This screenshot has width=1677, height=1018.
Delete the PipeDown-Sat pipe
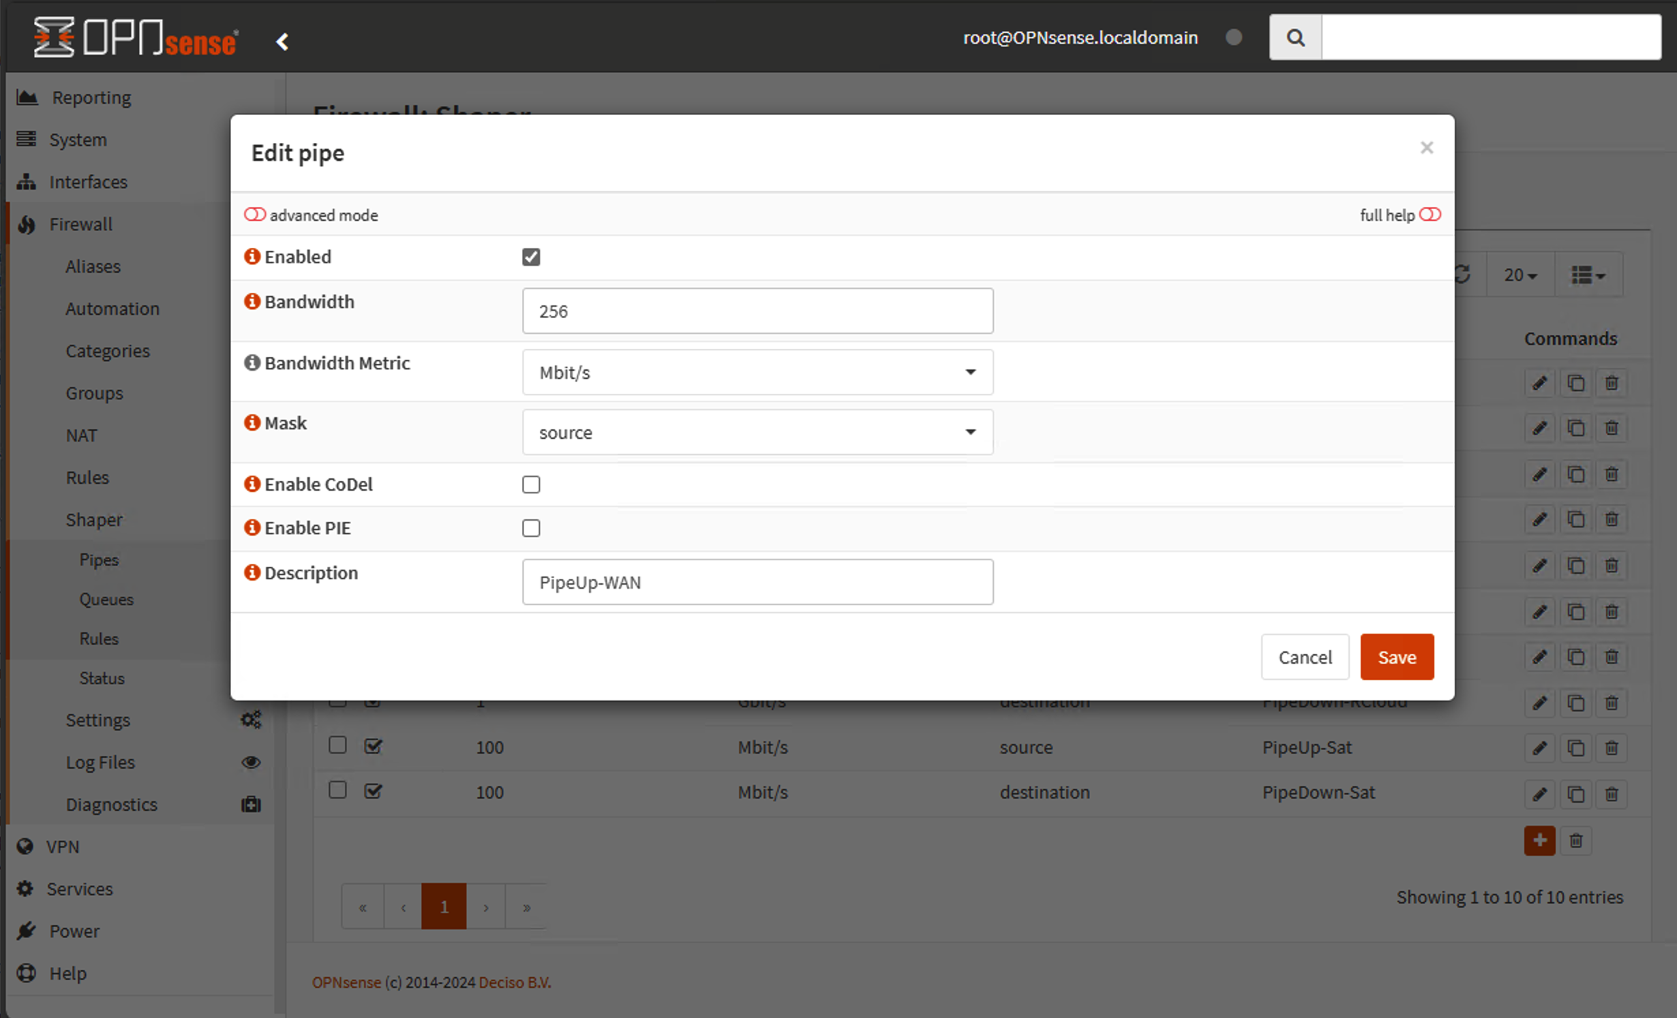[x=1612, y=794]
